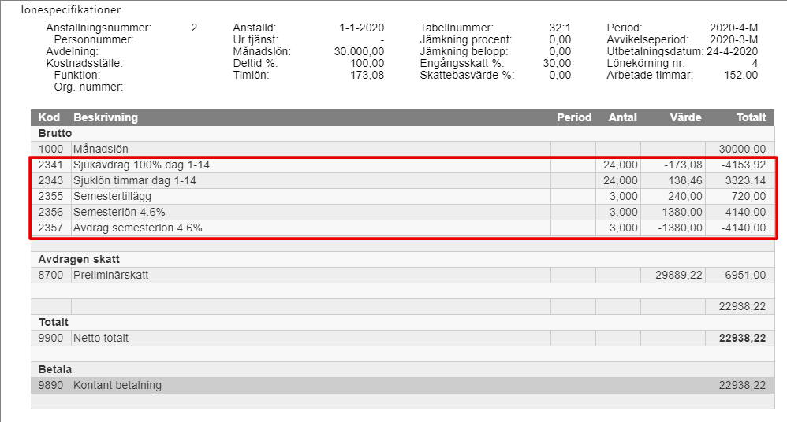Screen dimensions: 787x422
Task: Click the Kontant betalning row description
Action: point(117,386)
